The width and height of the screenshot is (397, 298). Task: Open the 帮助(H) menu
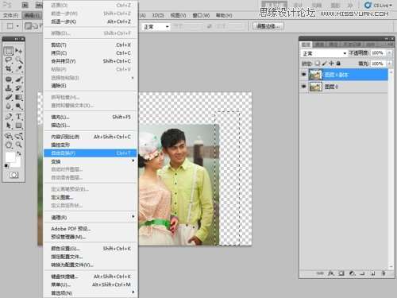tap(224, 15)
